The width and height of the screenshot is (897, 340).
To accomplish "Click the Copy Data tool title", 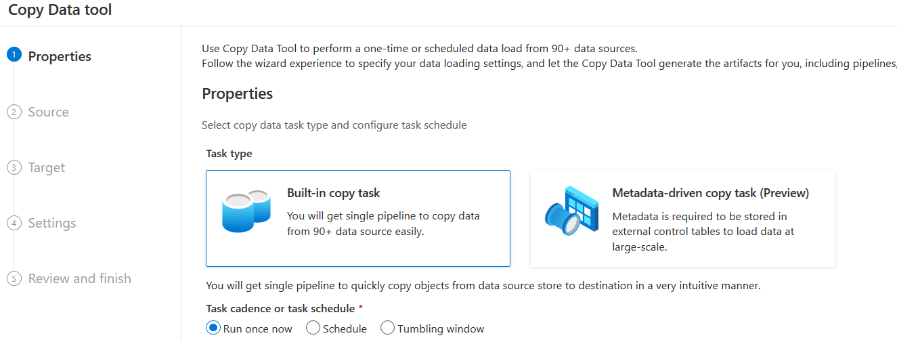I will click(x=60, y=10).
